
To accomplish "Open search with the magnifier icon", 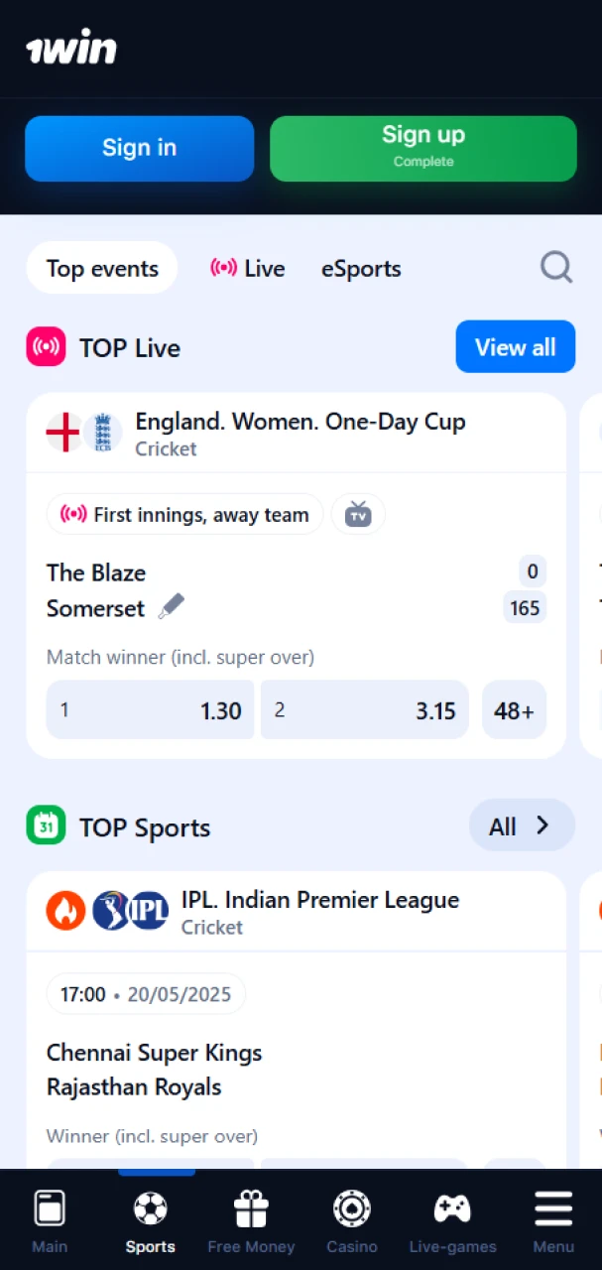I will (556, 267).
